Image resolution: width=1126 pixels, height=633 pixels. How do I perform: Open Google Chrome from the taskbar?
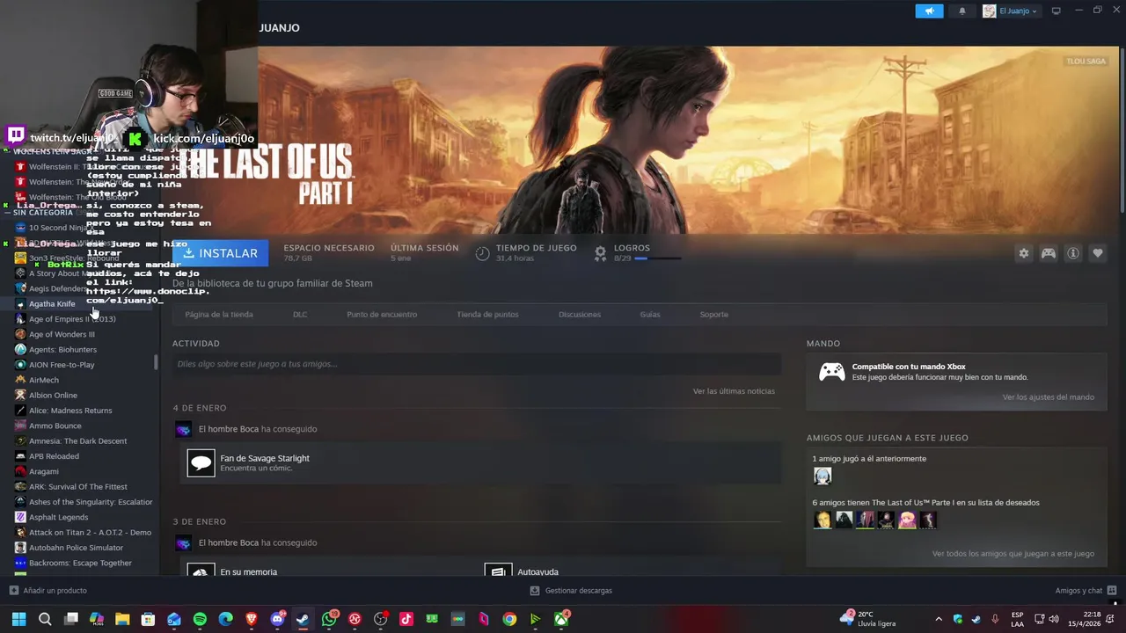(509, 620)
